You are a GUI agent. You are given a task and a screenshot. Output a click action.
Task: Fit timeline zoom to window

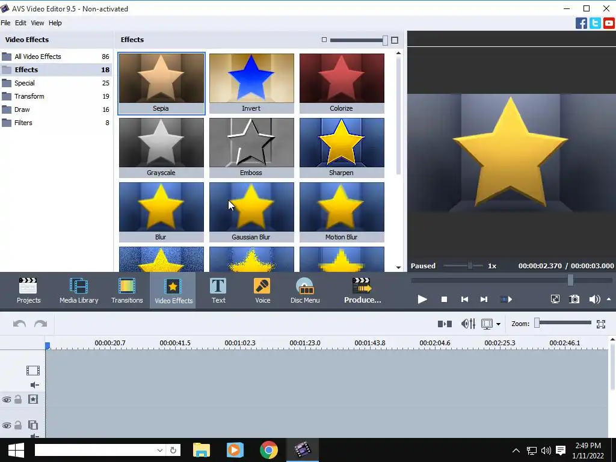601,324
